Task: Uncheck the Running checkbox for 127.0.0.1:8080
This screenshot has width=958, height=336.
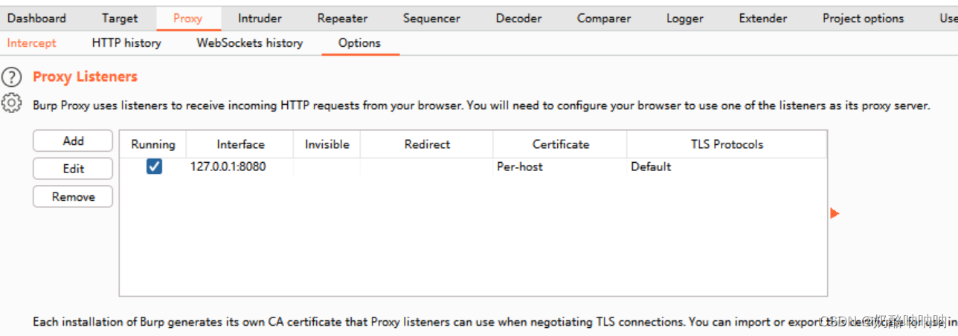Action: (x=154, y=167)
